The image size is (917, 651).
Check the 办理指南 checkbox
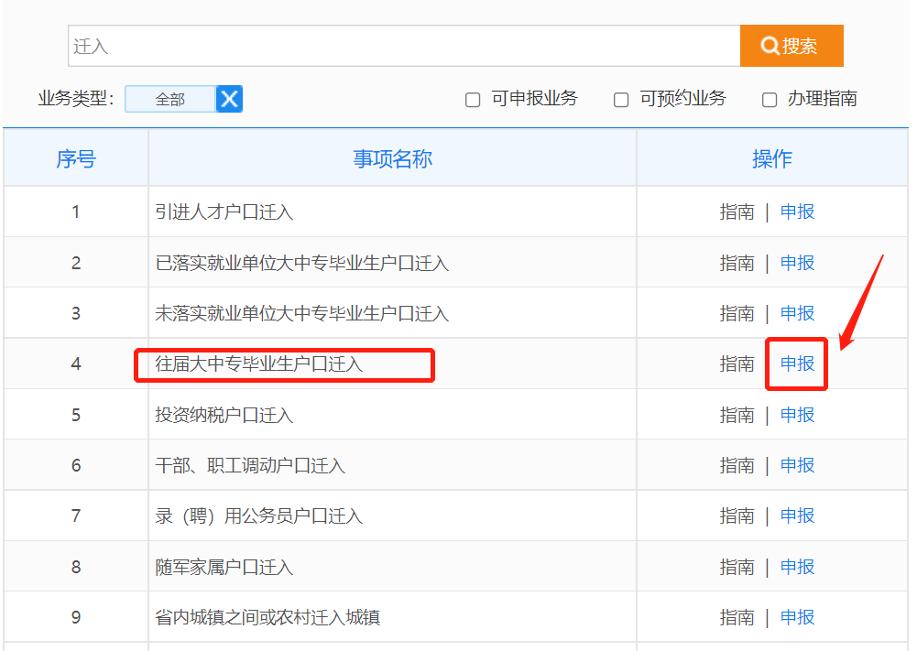point(770,100)
